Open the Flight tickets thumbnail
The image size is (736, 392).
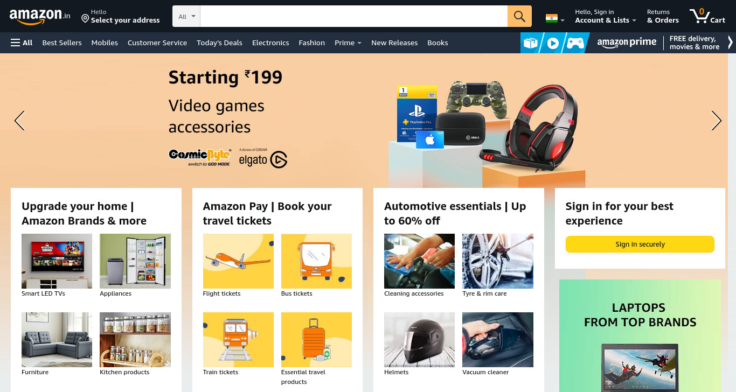(238, 261)
